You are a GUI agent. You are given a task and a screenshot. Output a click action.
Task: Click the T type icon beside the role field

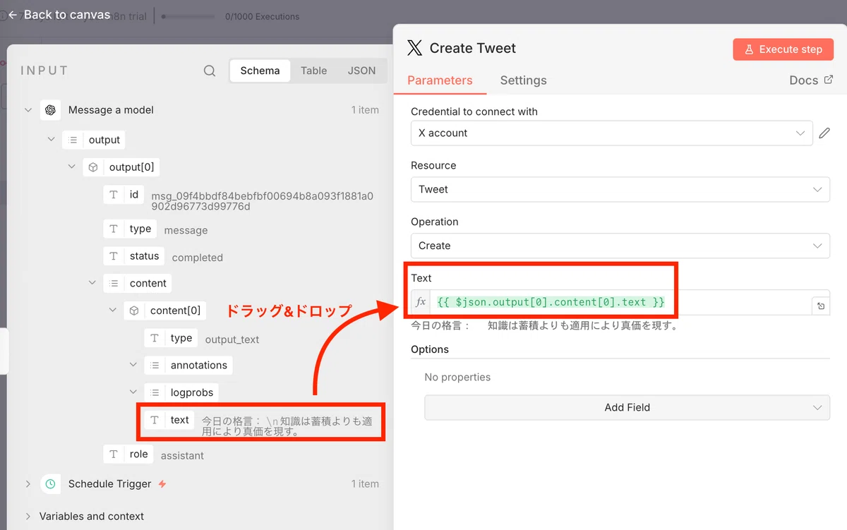[x=113, y=454]
